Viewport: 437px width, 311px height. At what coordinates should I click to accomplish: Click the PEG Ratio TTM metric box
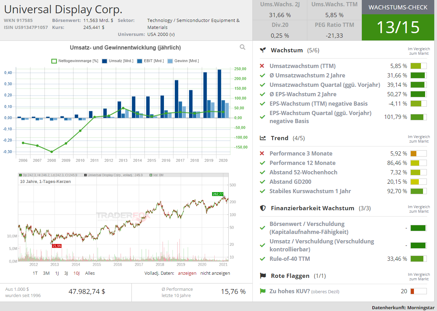pos(334,30)
